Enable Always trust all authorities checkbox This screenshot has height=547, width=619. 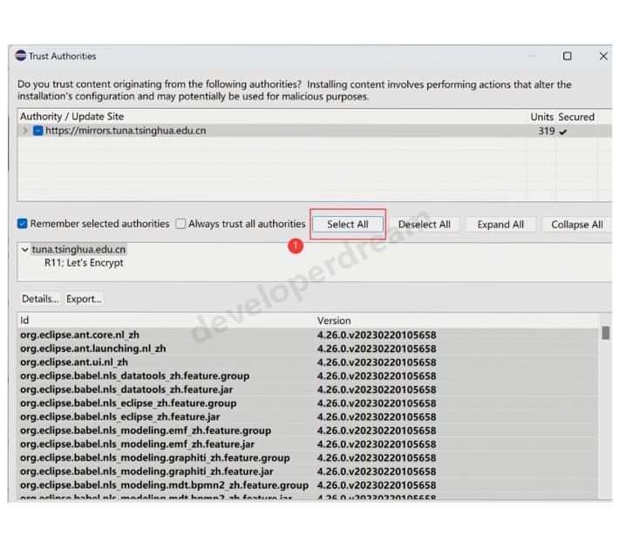click(x=181, y=224)
